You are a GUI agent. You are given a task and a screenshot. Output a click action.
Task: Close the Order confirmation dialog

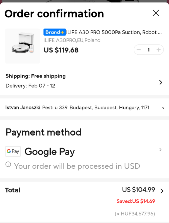[156, 13]
